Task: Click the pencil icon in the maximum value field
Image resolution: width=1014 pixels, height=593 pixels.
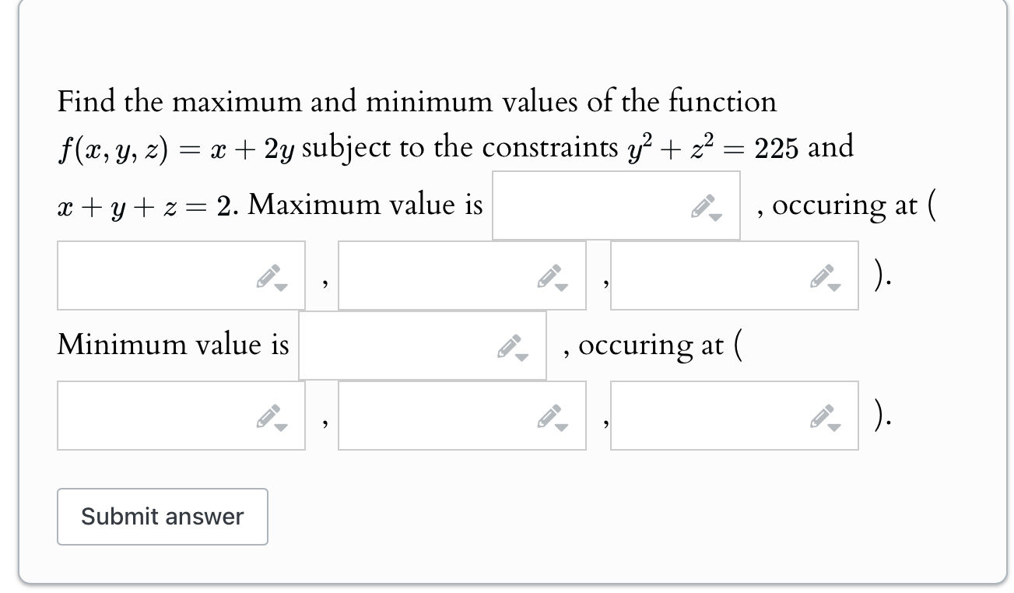Action: (703, 205)
